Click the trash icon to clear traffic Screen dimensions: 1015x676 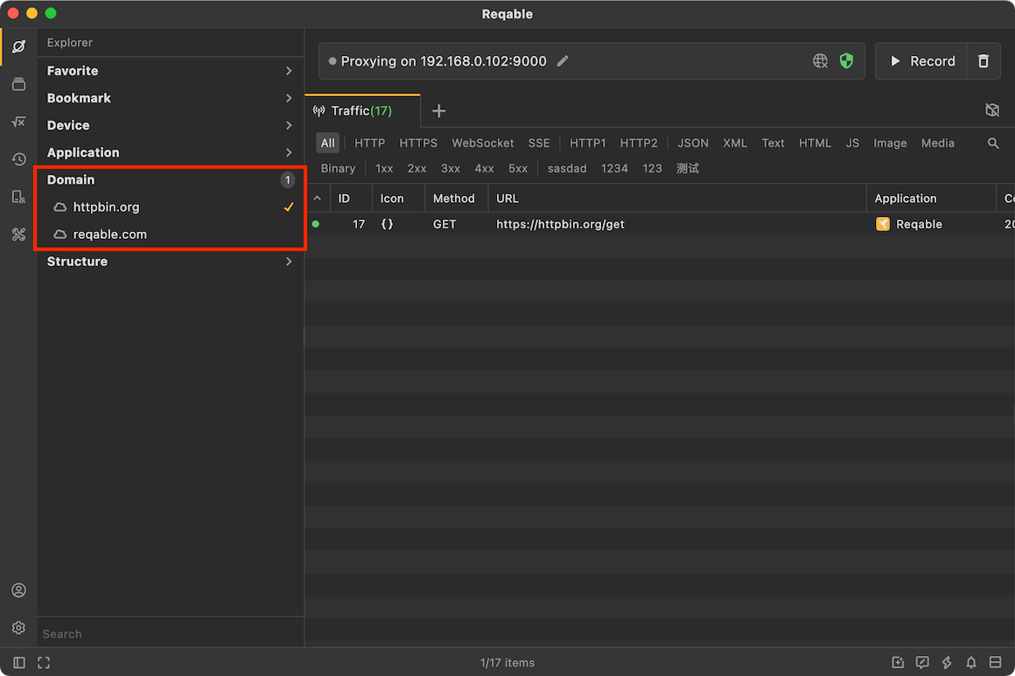coord(983,61)
